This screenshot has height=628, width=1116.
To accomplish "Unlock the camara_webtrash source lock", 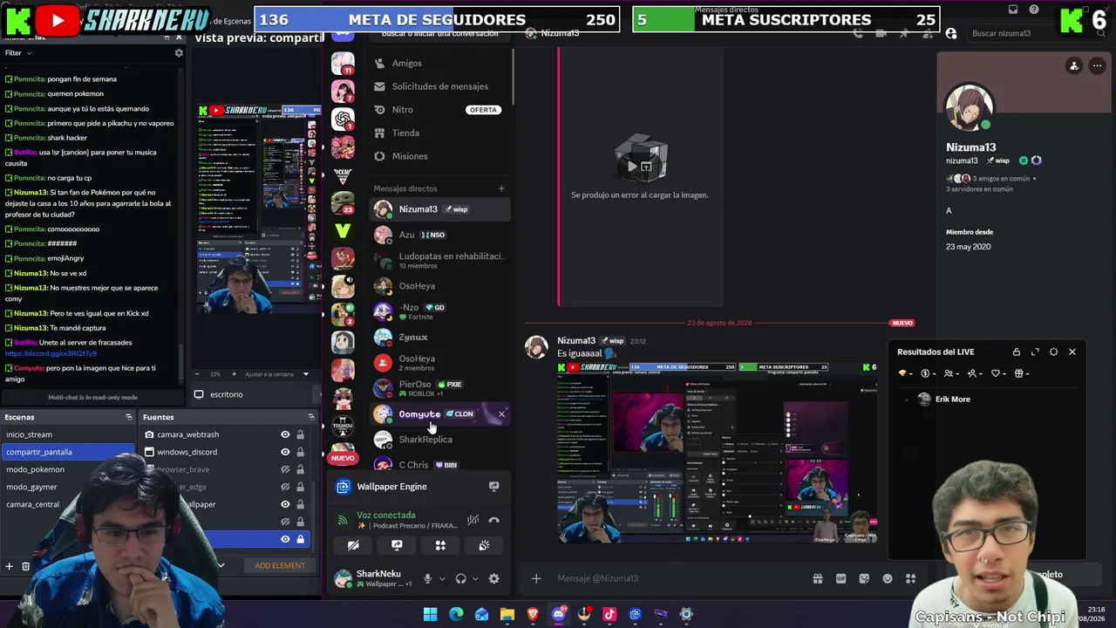I will pos(300,434).
